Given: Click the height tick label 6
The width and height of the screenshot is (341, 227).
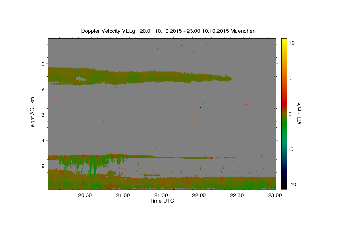Looking at the screenshot, I should (43, 115).
